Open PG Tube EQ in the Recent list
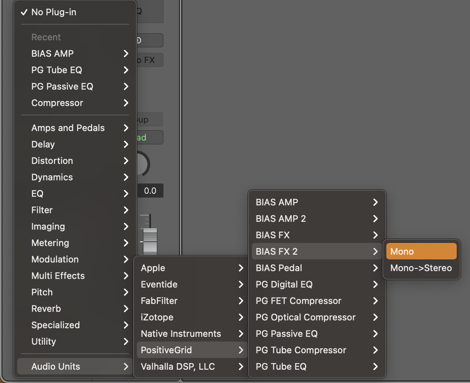Image resolution: width=470 pixels, height=383 pixels. [x=75, y=70]
